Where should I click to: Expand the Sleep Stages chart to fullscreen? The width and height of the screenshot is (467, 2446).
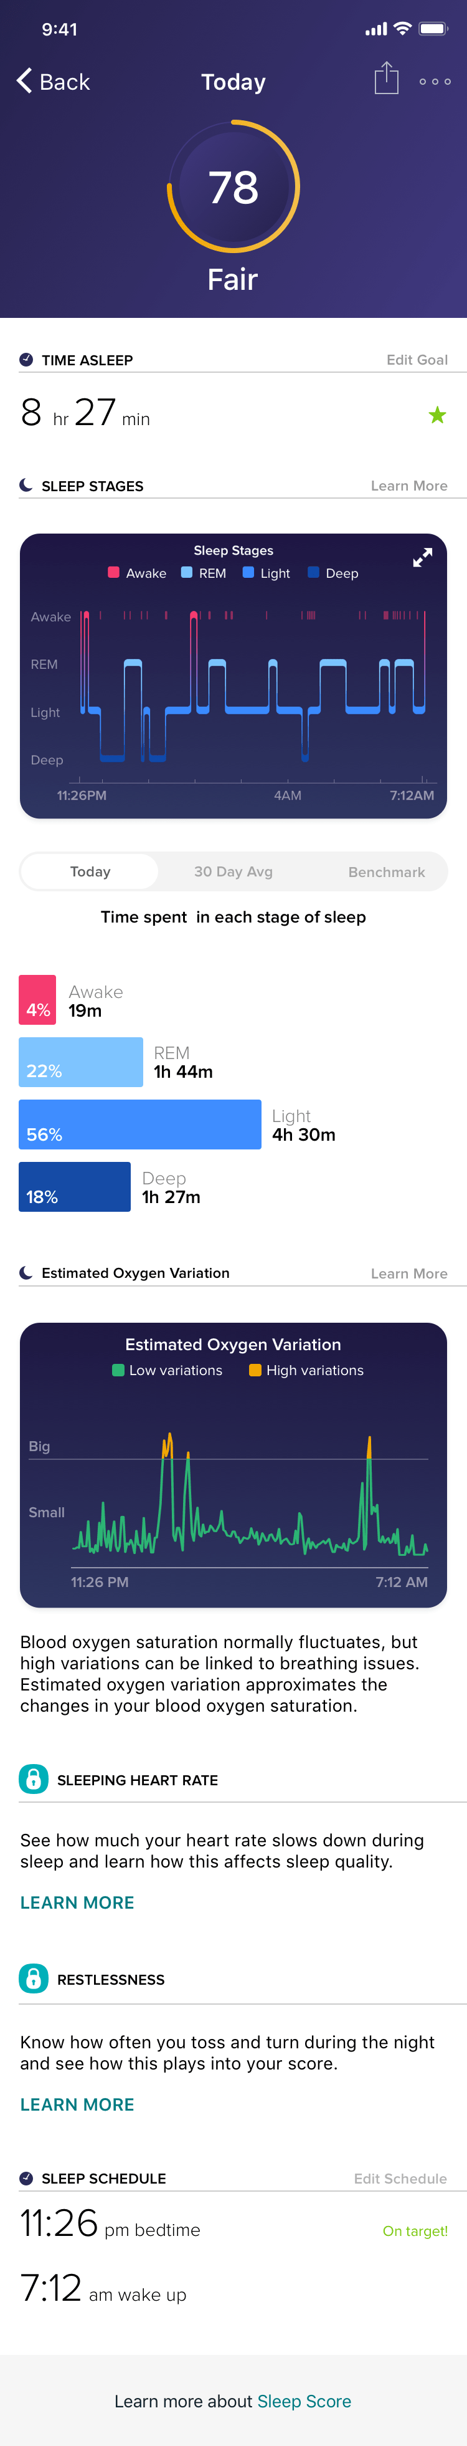[422, 557]
